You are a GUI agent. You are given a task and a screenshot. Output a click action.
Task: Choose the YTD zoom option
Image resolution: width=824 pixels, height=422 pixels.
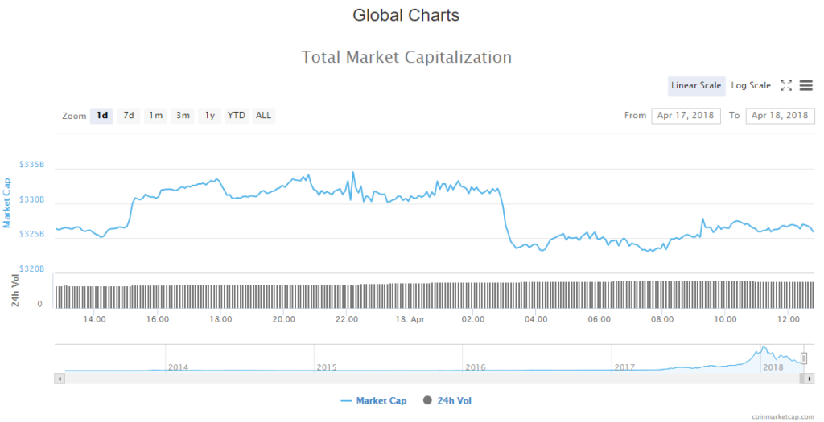tap(236, 116)
